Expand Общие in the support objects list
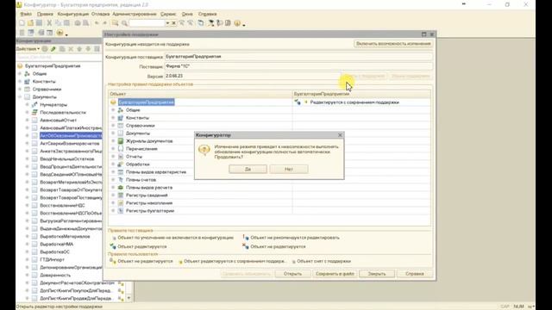The width and height of the screenshot is (552, 310). click(113, 110)
